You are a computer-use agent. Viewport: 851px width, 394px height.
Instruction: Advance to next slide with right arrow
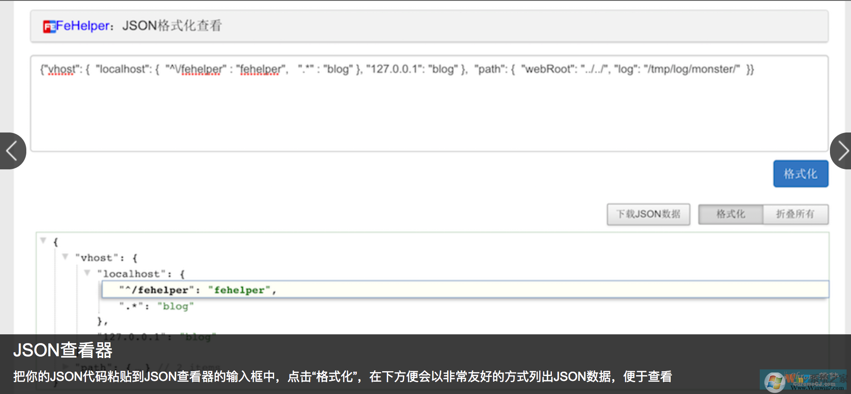click(841, 151)
